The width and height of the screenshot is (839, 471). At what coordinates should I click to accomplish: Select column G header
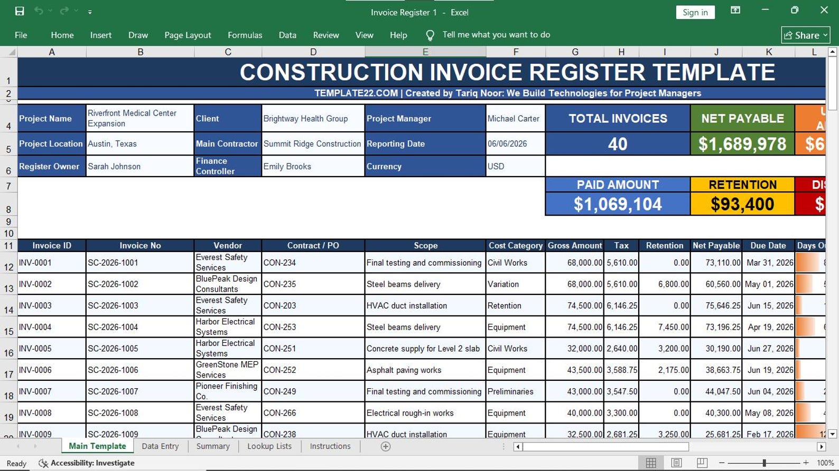[x=575, y=52]
